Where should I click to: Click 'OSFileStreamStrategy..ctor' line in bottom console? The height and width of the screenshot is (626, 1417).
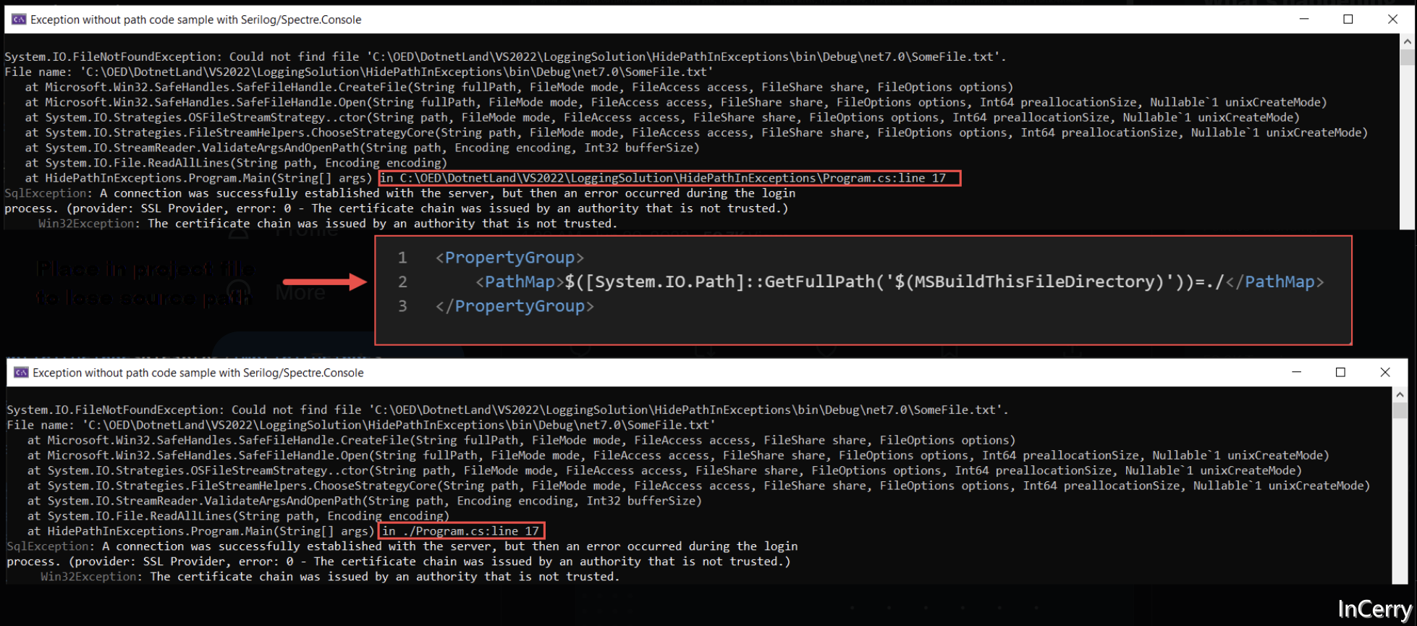point(664,470)
